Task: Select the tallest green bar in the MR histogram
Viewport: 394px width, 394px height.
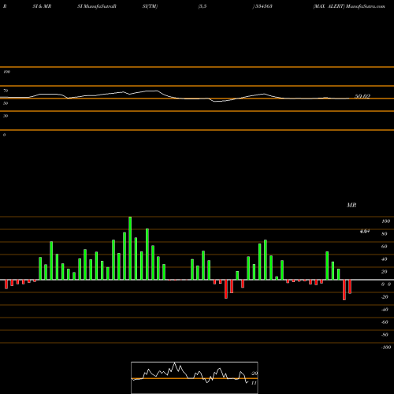Action: (130, 248)
